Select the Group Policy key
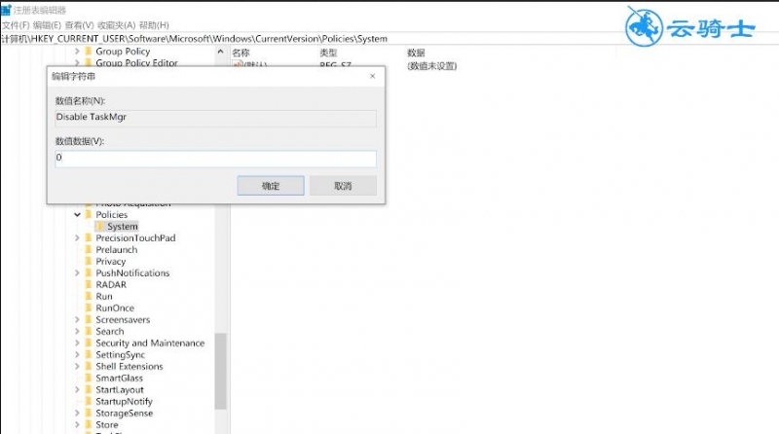Screen dimensions: 779x434 click(124, 52)
